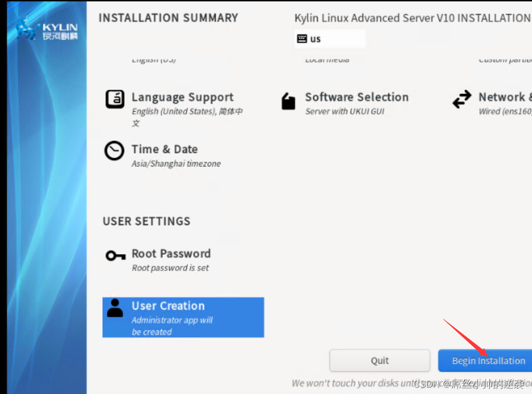Open Root Password configuration
This screenshot has height=394, width=532.
click(171, 254)
